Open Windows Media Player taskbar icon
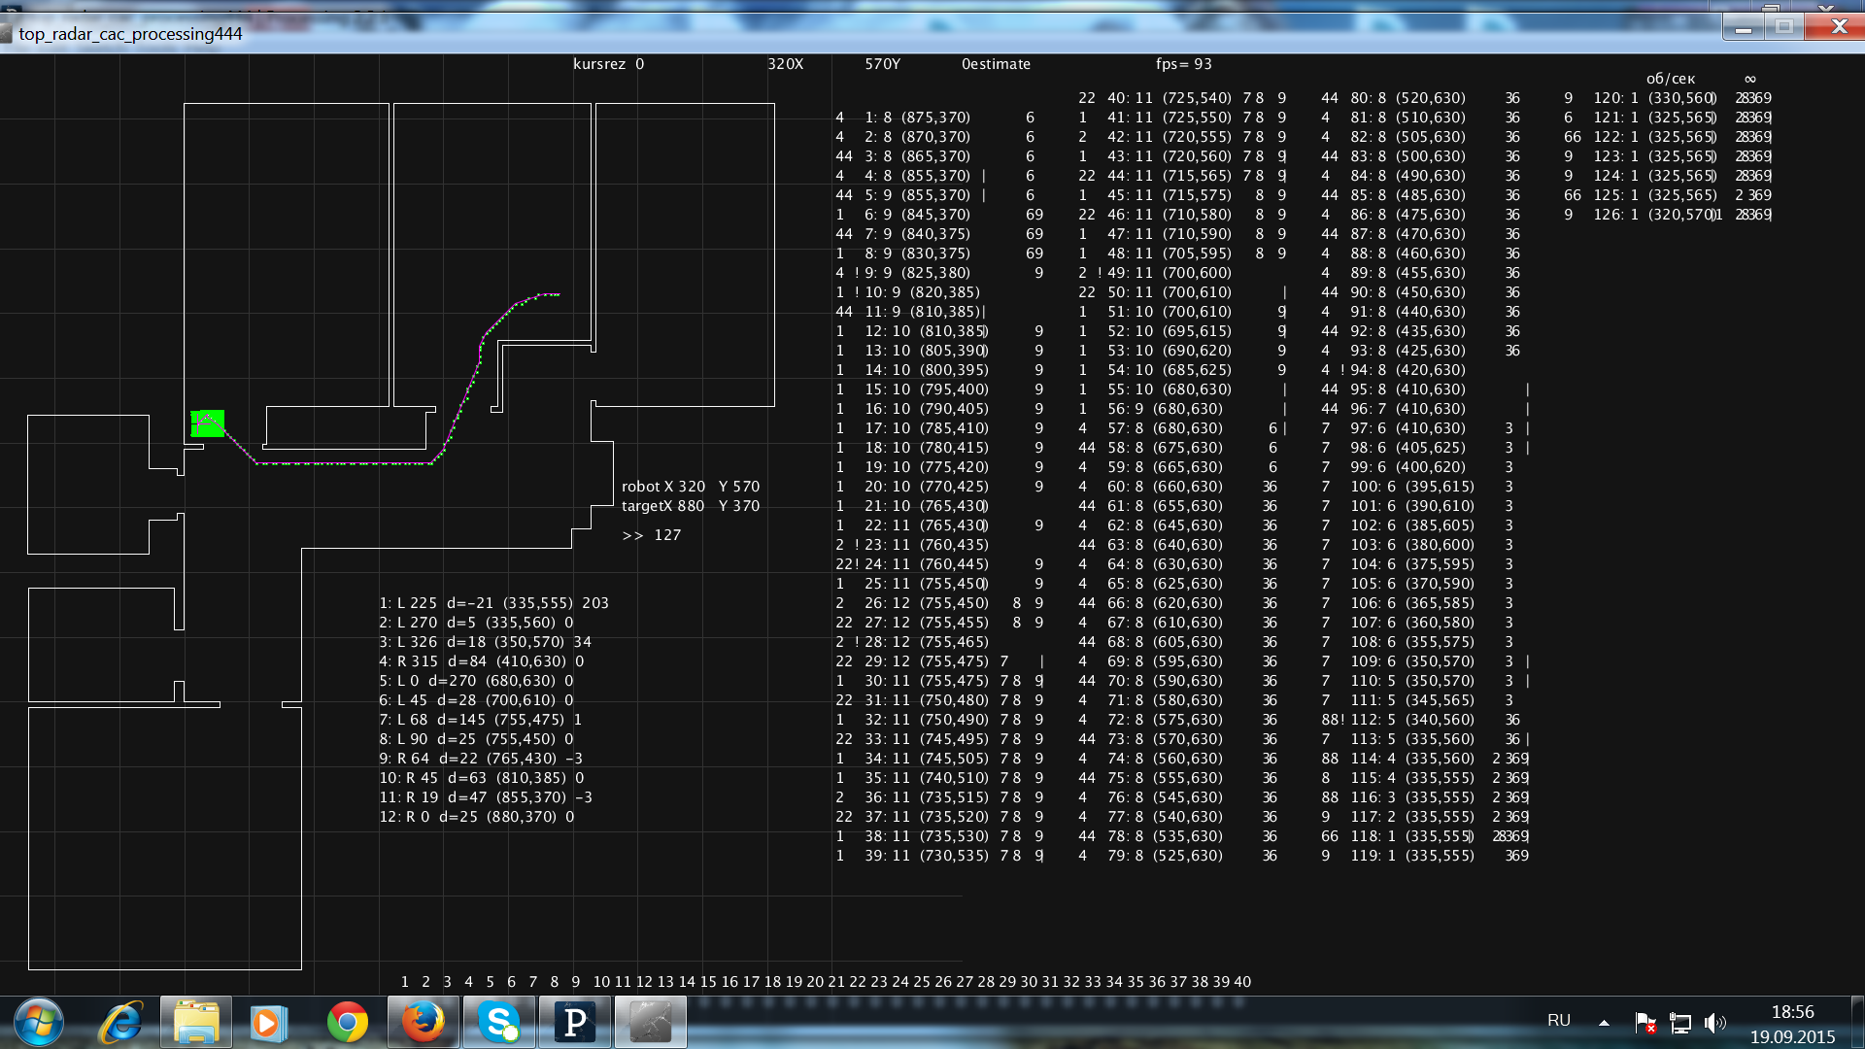Screen dimensions: 1865x1049 (269, 1023)
